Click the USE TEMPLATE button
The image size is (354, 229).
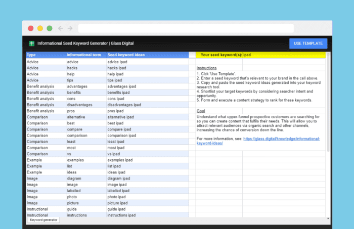click(308, 43)
